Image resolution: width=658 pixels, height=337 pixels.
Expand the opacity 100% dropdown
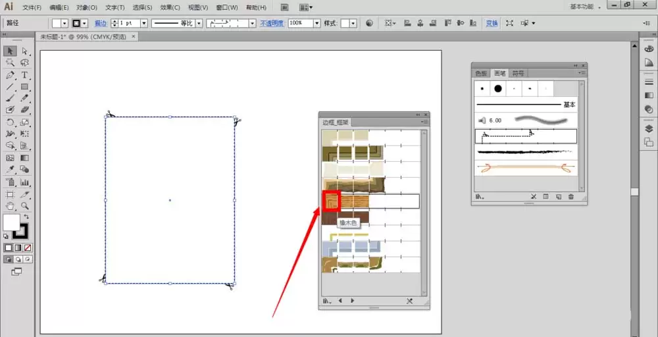click(x=317, y=24)
